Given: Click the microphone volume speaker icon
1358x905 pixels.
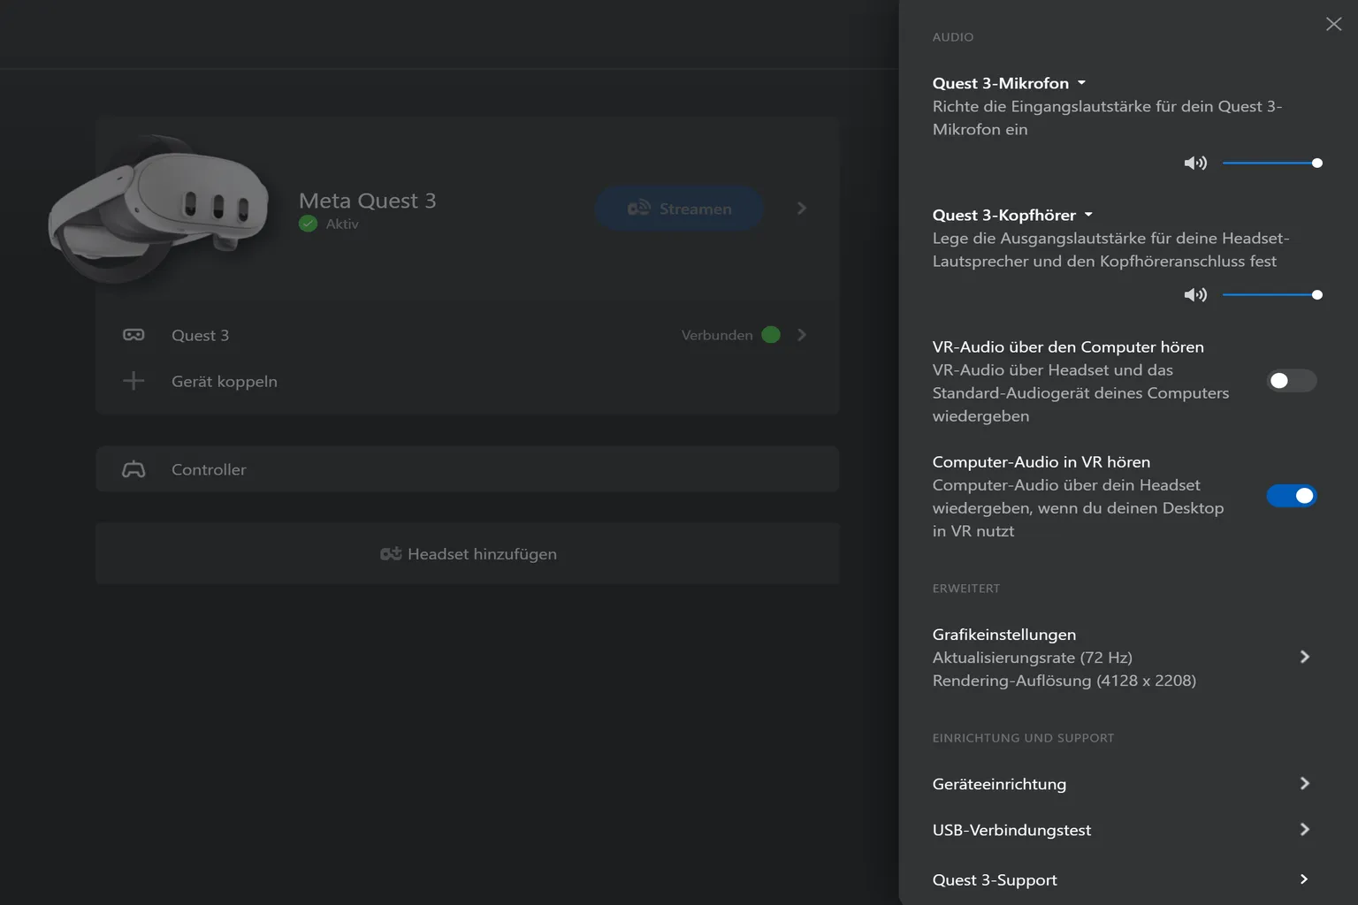Looking at the screenshot, I should click(x=1195, y=163).
